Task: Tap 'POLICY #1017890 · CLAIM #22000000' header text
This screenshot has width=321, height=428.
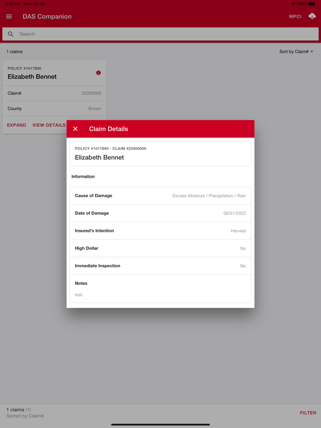Action: tap(111, 148)
